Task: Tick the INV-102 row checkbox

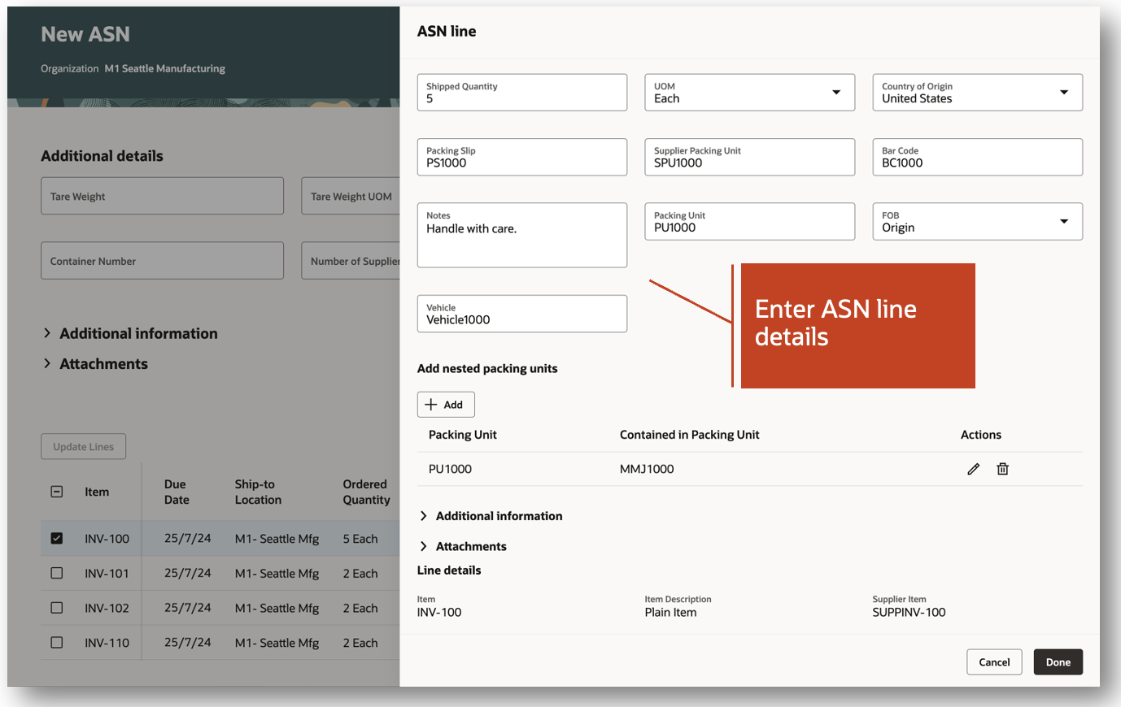Action: 57,608
